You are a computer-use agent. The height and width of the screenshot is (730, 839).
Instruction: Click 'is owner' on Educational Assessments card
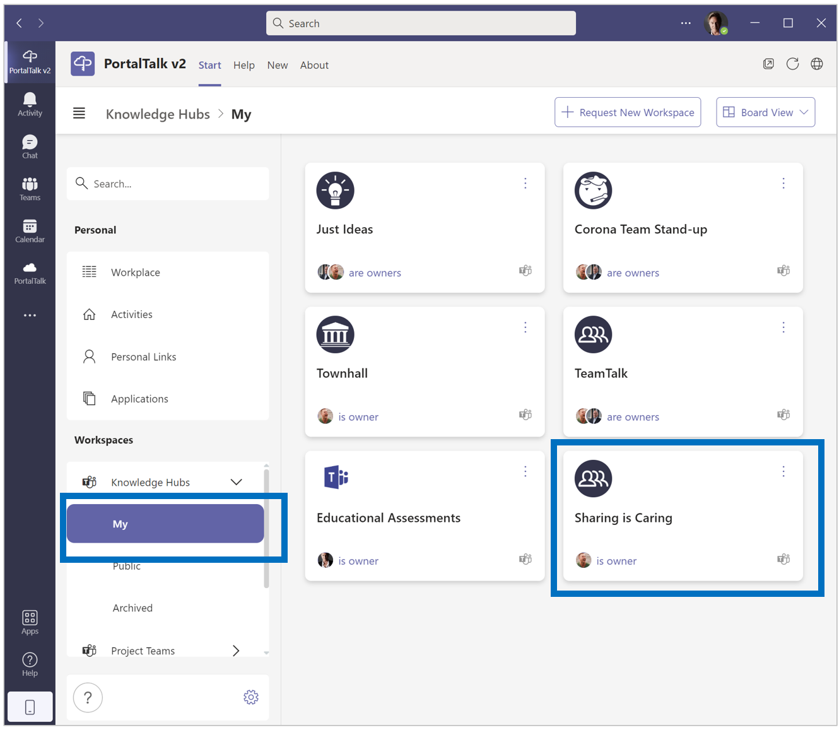[x=358, y=561]
